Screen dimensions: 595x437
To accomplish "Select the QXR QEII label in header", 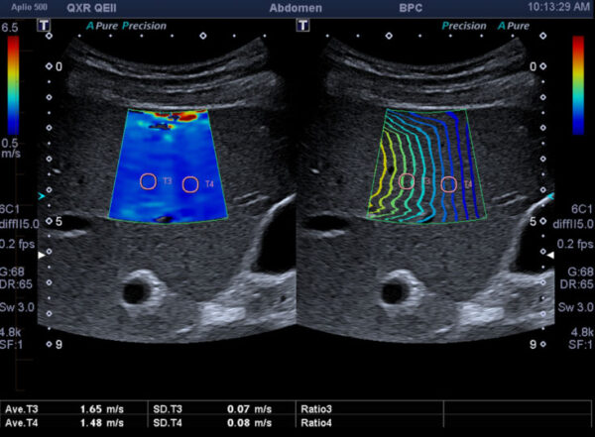I will (x=95, y=7).
